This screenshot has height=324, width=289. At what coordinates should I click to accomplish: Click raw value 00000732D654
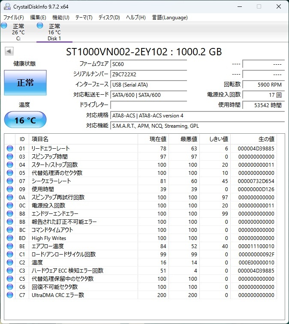coord(256,181)
